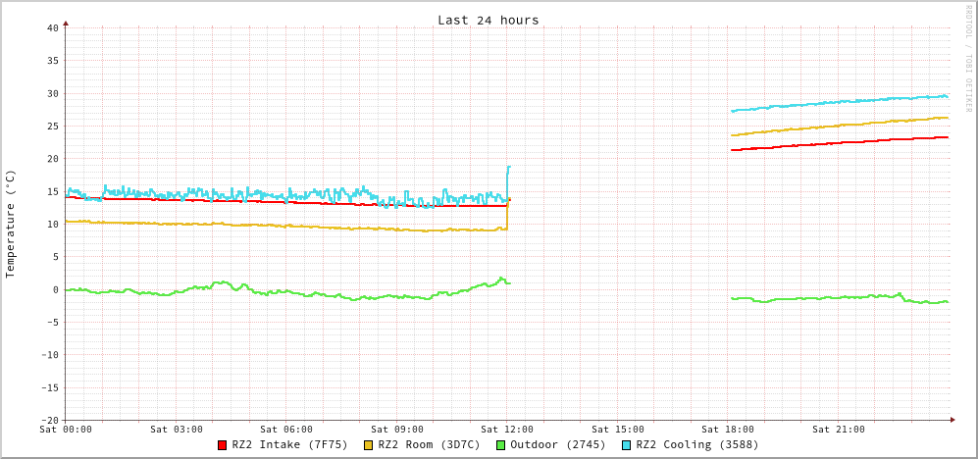Screen dimensions: 978x459
Task: Click the Temperature (°C) axis label
Action: (11, 224)
